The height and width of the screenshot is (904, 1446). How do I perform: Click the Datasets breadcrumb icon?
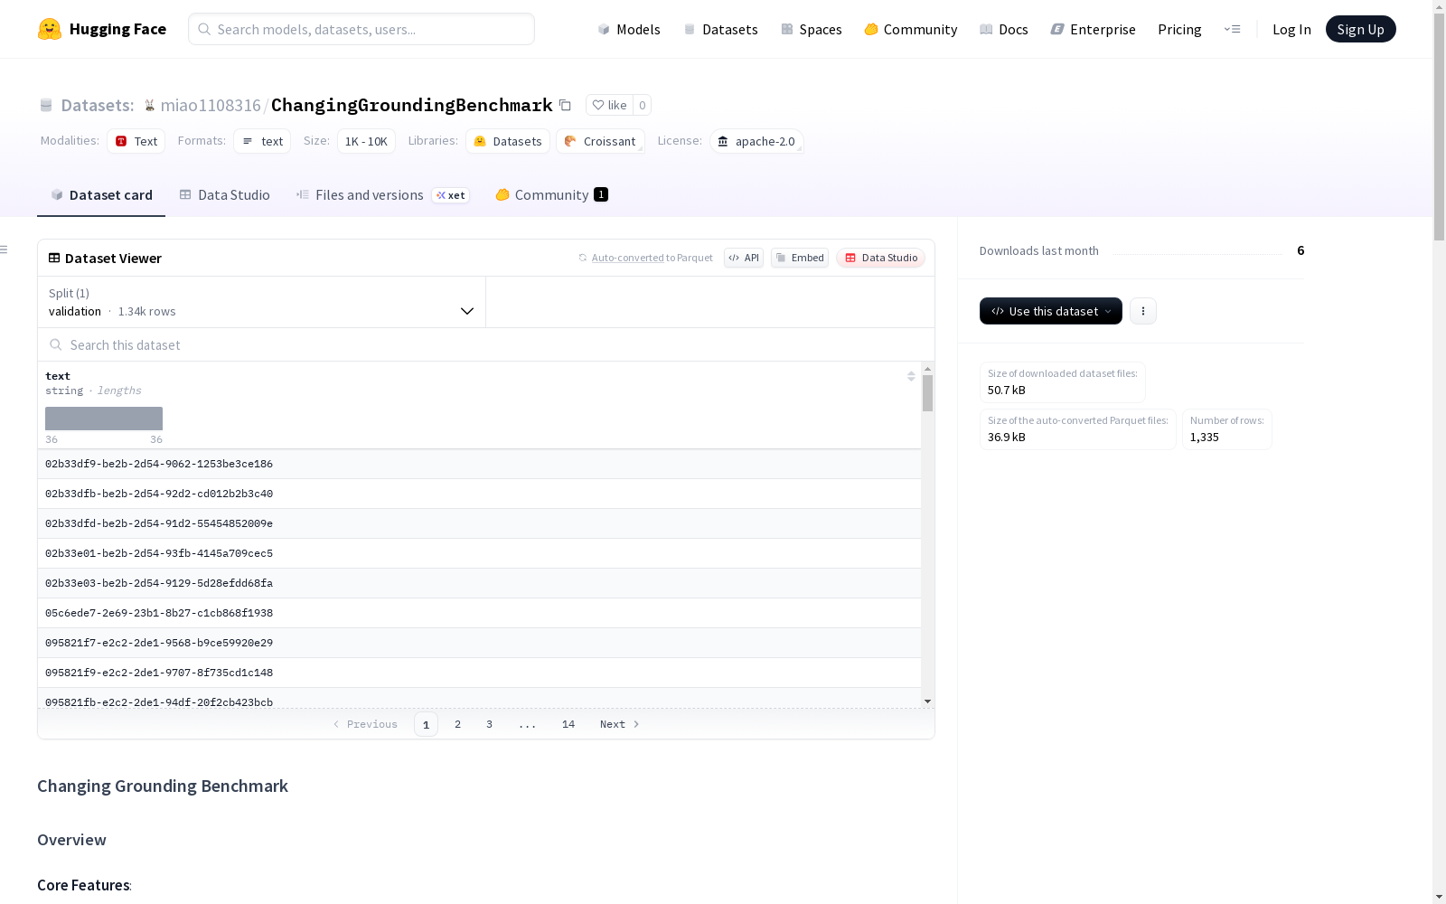pos(46,105)
